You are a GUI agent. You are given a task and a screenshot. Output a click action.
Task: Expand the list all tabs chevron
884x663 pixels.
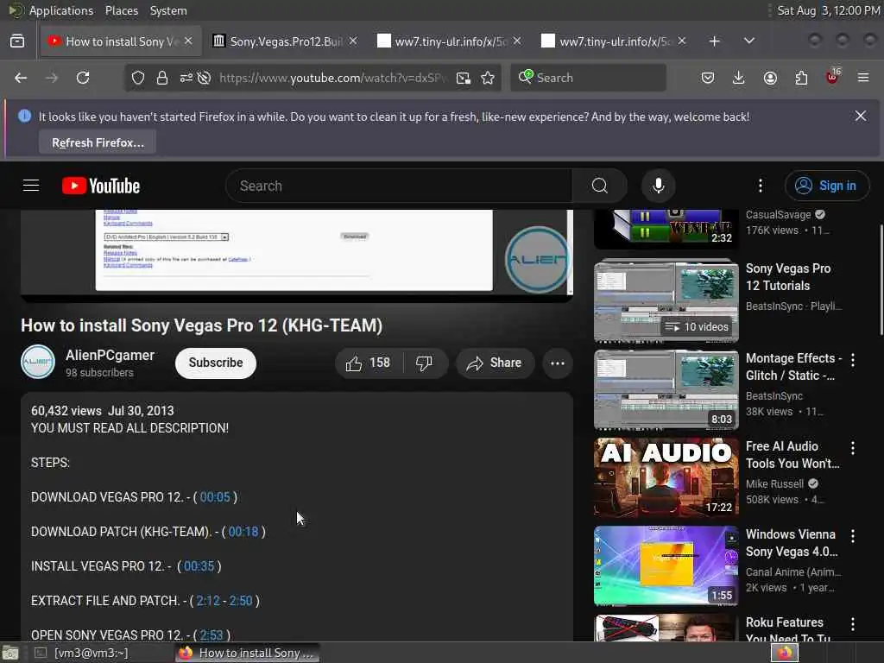click(x=748, y=41)
